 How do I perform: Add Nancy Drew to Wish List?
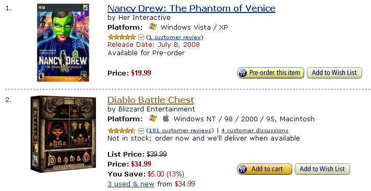(334, 73)
